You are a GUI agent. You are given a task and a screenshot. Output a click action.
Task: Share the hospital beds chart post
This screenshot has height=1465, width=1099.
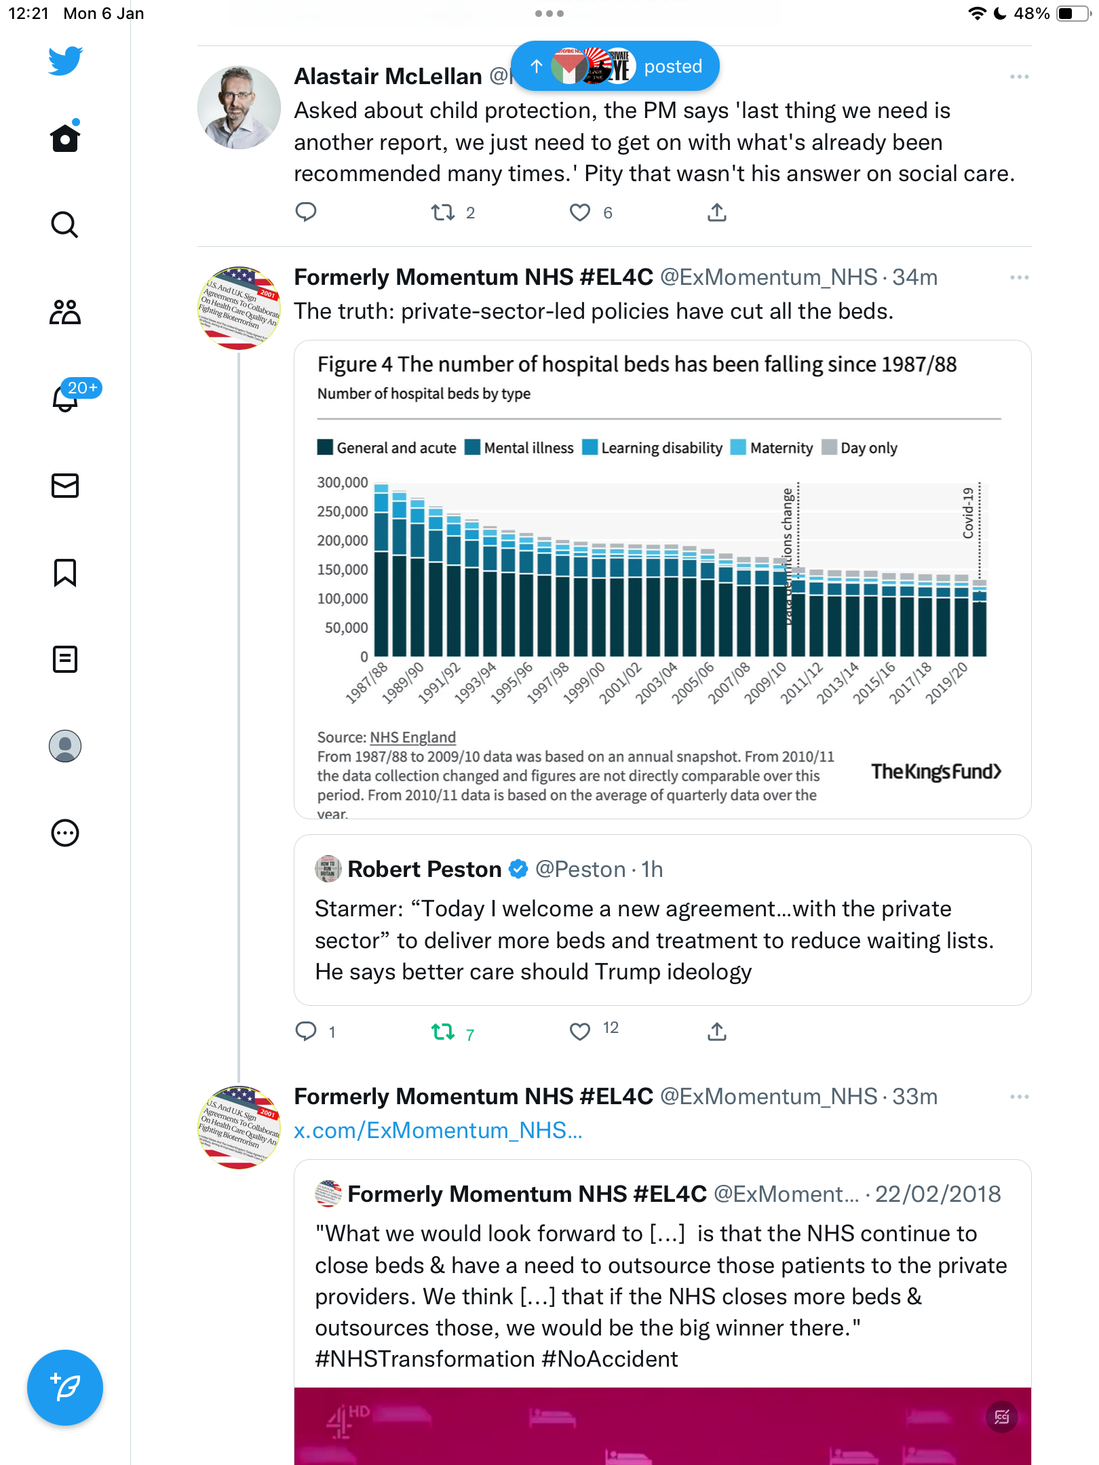click(x=717, y=1032)
